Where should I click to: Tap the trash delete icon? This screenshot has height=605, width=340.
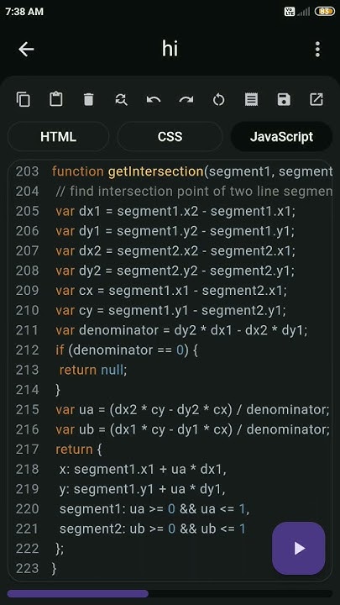[x=88, y=99]
